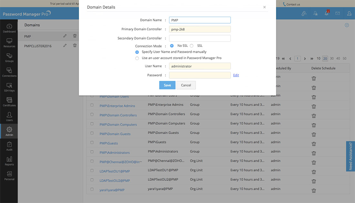Open the notifications bell icon
The image size is (355, 203).
327,14
